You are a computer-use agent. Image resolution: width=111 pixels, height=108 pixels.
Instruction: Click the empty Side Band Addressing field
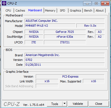[47, 86]
